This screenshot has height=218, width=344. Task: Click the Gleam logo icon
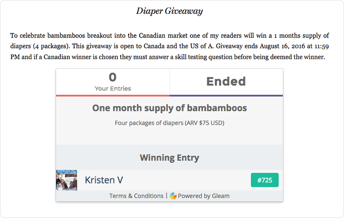point(173,196)
